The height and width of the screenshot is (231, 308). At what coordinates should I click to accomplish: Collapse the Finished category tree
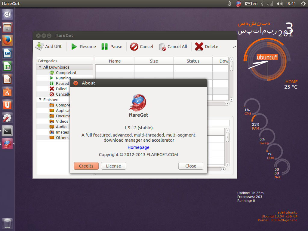[x=40, y=100]
